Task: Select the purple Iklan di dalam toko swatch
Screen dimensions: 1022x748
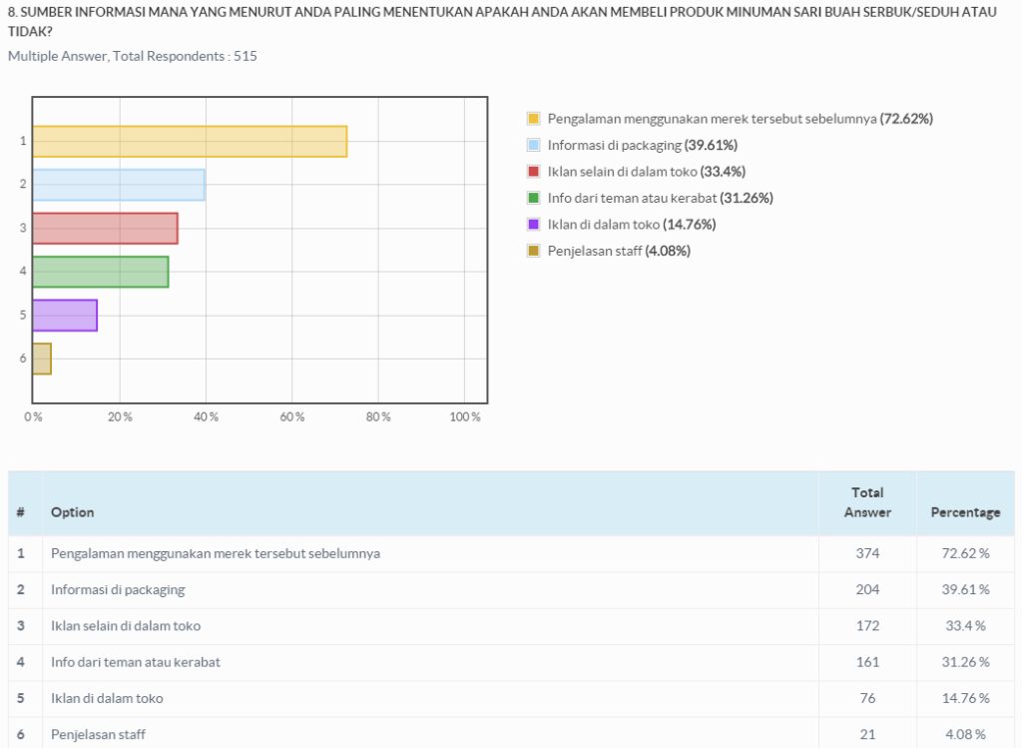Action: coord(533,225)
